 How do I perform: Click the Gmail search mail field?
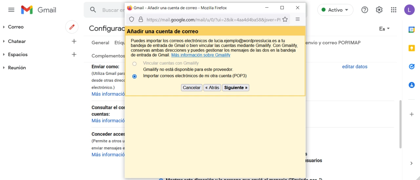[x=114, y=10]
